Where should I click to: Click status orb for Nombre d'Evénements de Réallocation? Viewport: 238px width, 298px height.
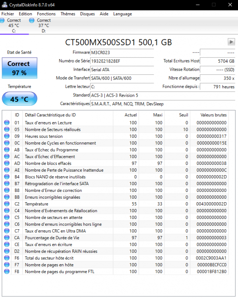(x=7, y=211)
